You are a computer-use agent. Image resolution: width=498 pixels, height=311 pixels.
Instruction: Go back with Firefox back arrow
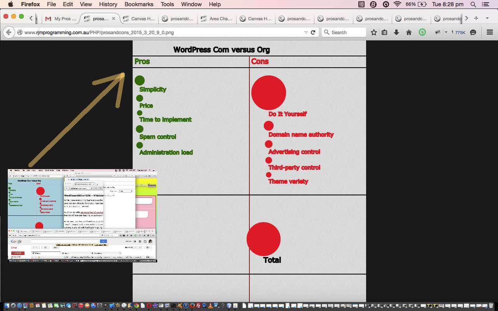9,32
